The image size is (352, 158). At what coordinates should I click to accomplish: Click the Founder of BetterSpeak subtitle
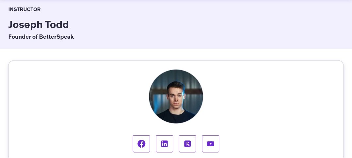41,37
